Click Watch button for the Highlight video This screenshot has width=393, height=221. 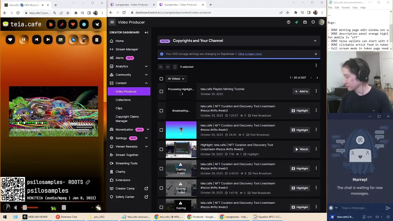pos(302,149)
